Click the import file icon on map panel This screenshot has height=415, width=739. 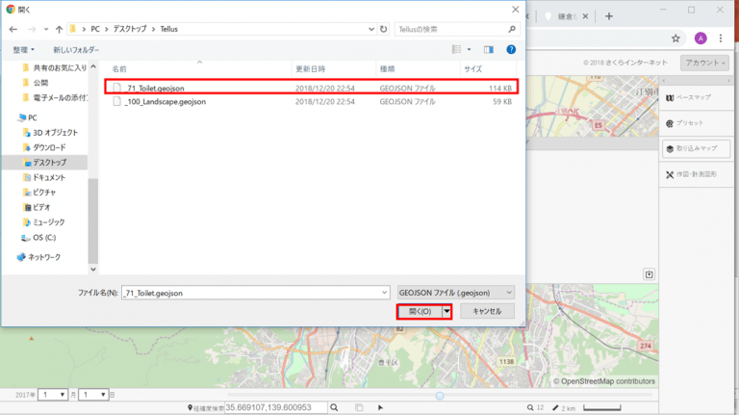[649, 274]
